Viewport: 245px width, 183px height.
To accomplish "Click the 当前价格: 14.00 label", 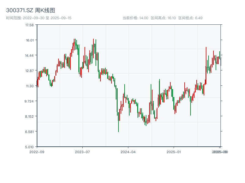I will (135, 18).
